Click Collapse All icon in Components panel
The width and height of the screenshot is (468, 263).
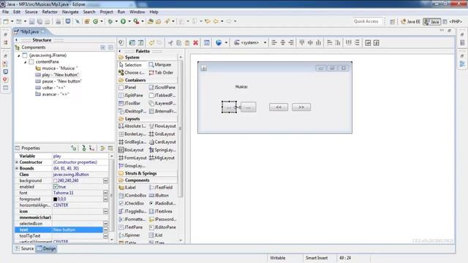110,47
